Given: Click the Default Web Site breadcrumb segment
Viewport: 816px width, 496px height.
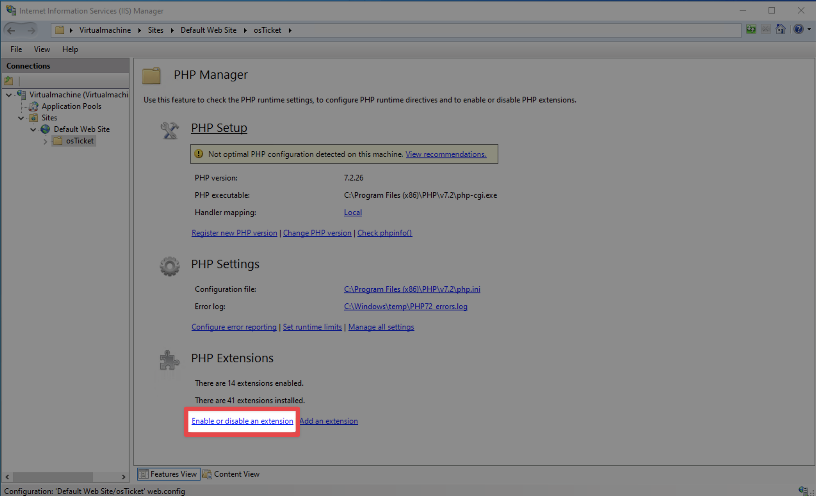Looking at the screenshot, I should click(208, 30).
